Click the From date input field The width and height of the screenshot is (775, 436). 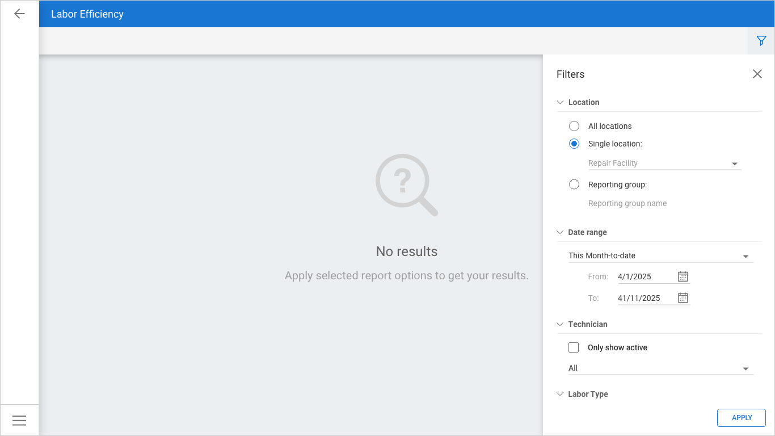646,277
